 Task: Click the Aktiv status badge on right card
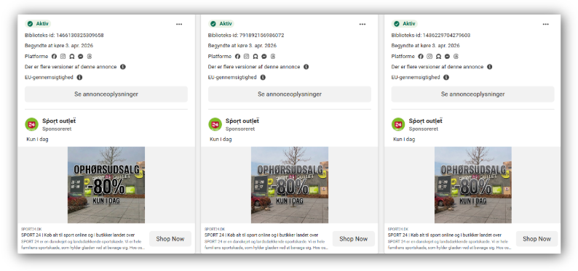tap(404, 24)
